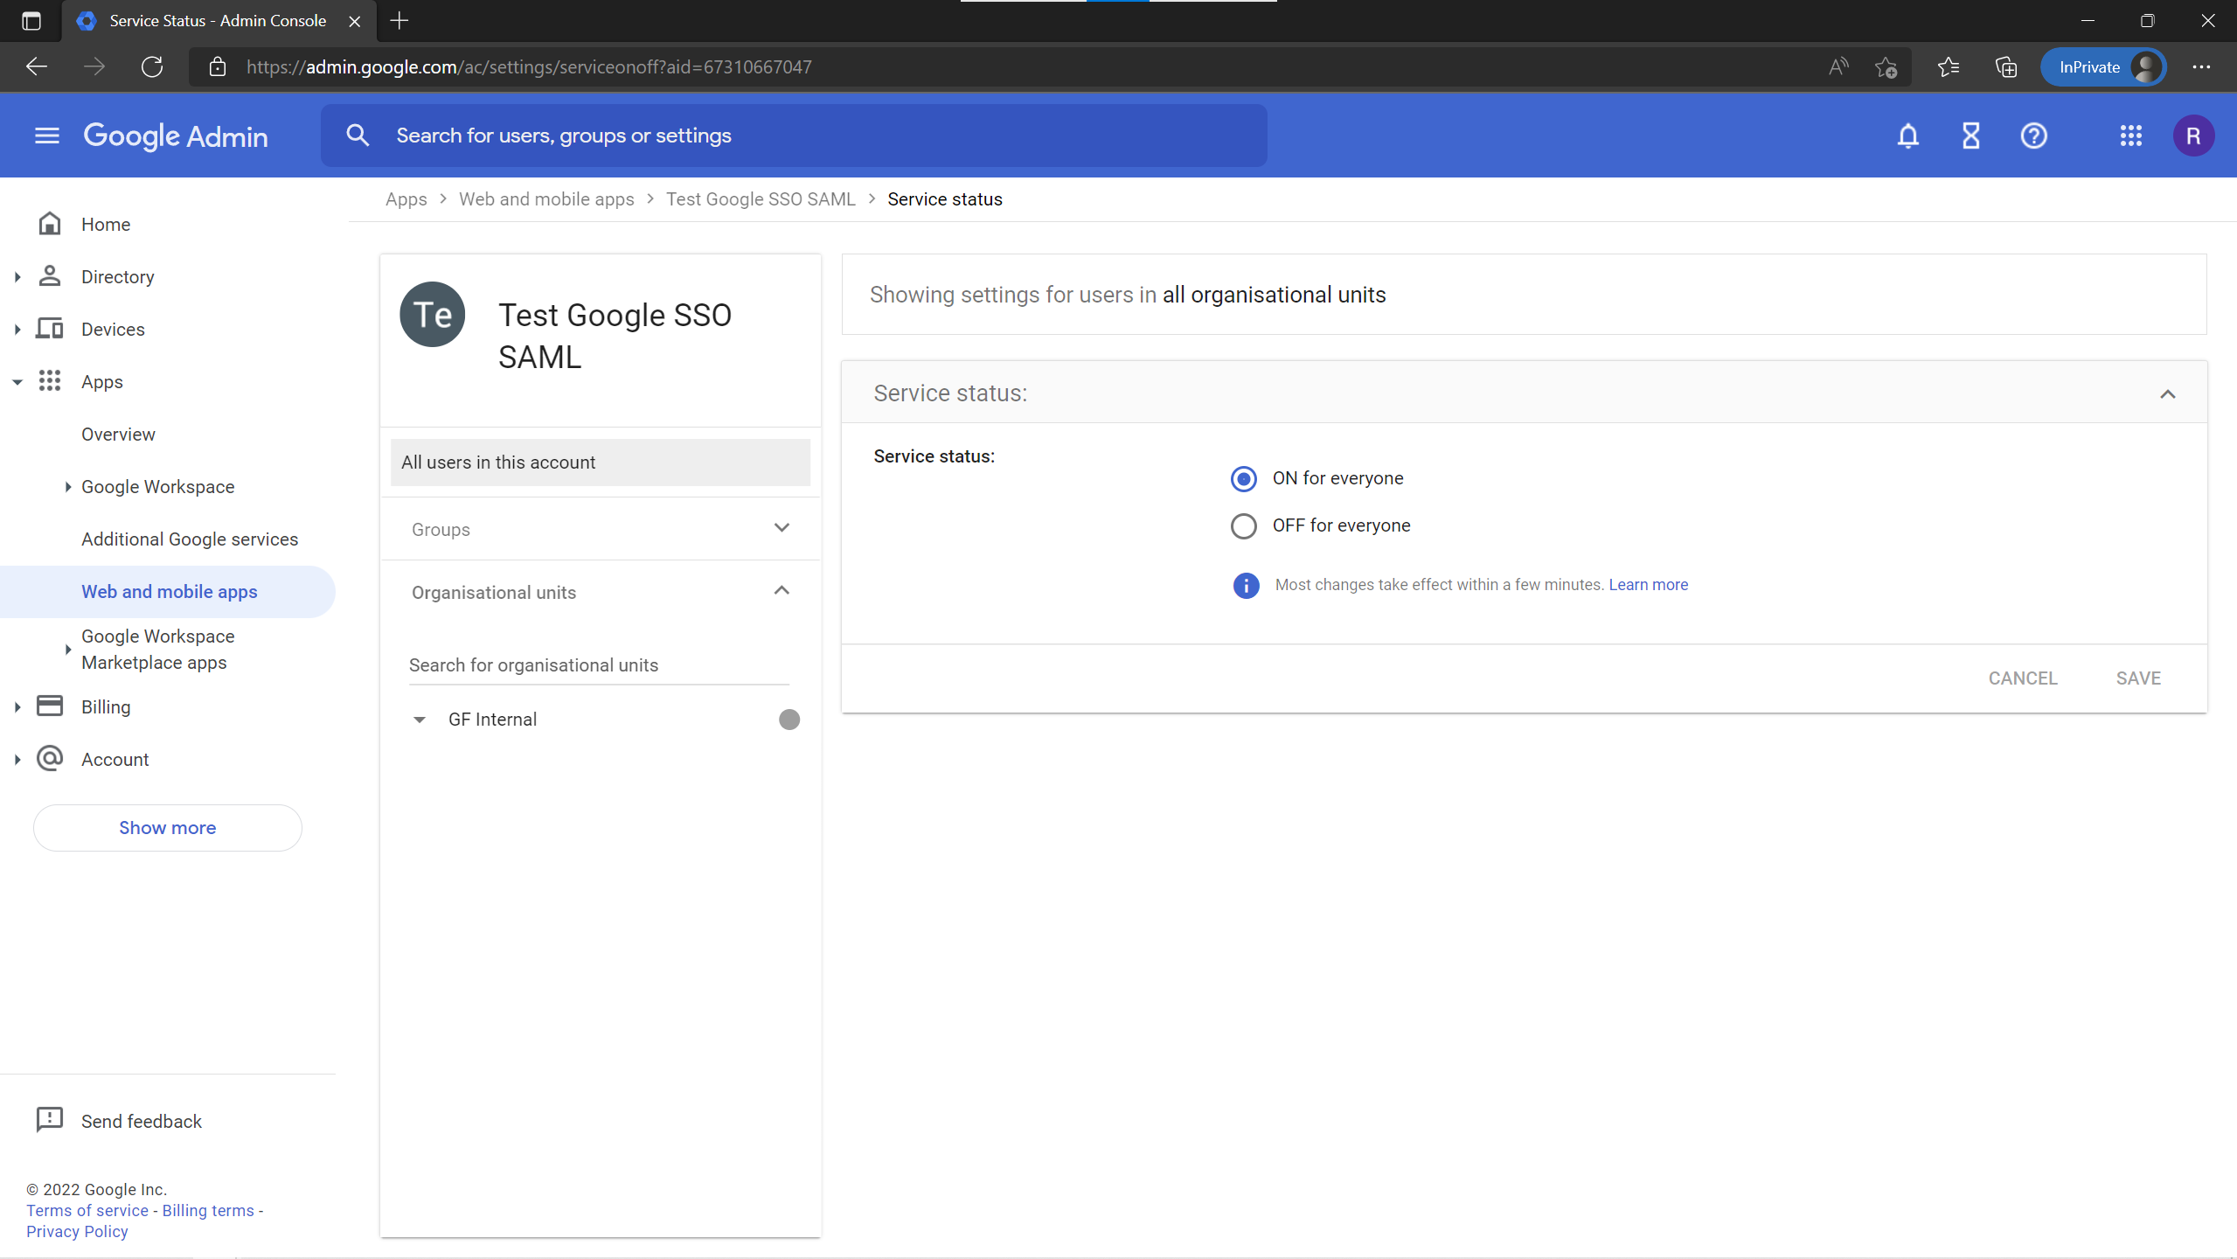Click the Google Admin logo

point(176,136)
